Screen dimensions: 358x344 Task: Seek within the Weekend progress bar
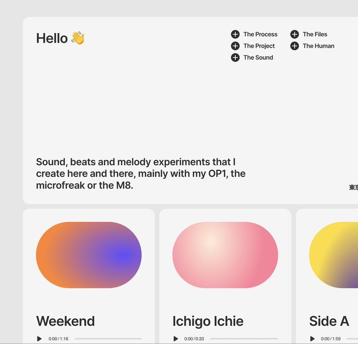[108, 339]
